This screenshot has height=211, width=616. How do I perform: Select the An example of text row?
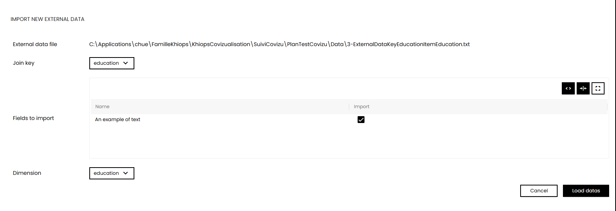349,120
